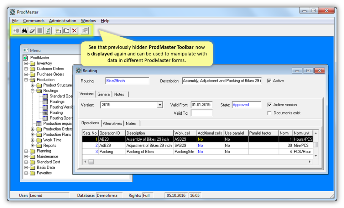Click the Routing Versions table icon in tree
The image size is (344, 208).
click(x=45, y=107)
